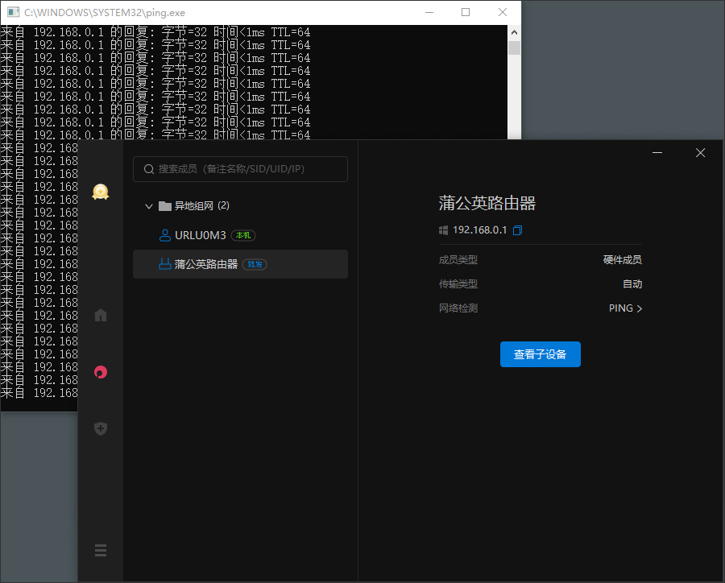
Task: Copy the 192.168.0.1 IP address via copy icon
Action: [x=518, y=230]
